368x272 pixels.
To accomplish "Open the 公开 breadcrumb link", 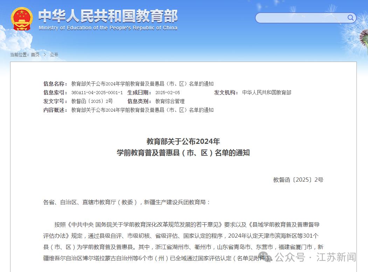I will [x=54, y=55].
